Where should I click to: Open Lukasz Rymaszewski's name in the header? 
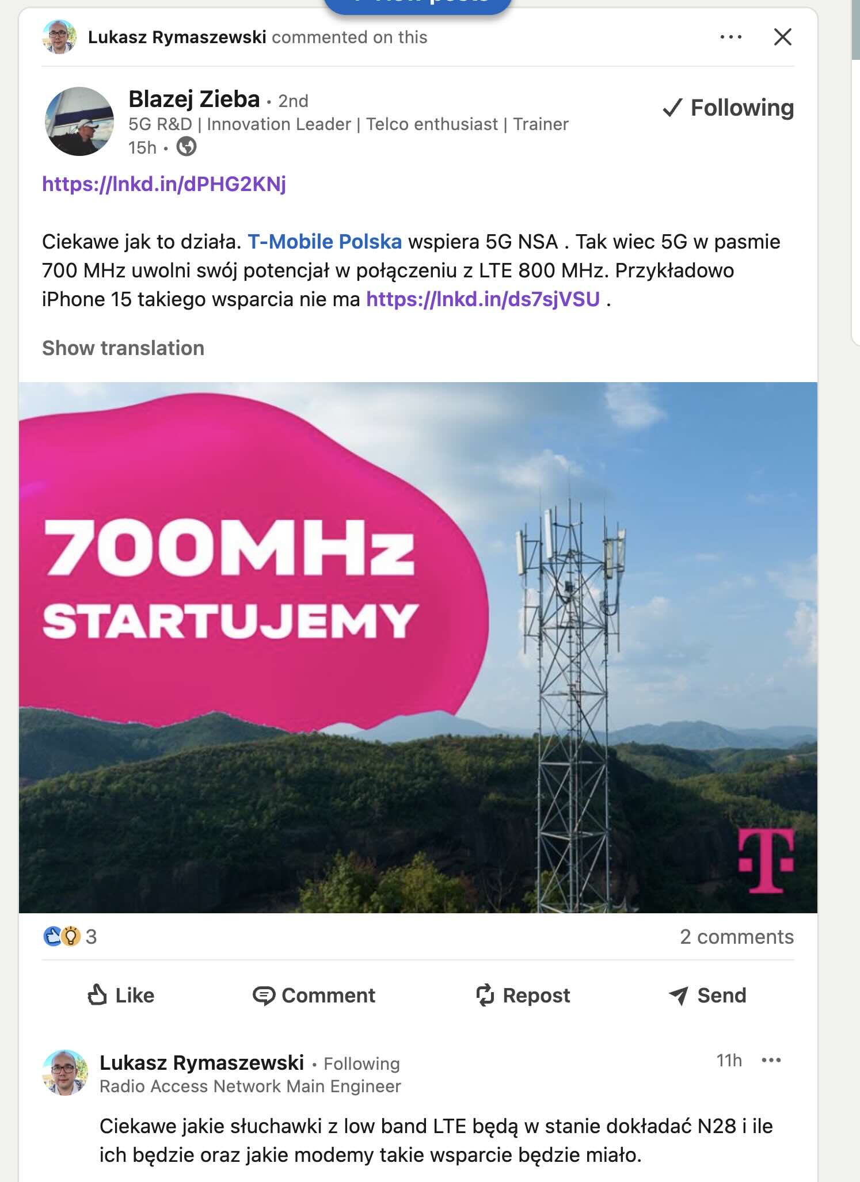177,37
